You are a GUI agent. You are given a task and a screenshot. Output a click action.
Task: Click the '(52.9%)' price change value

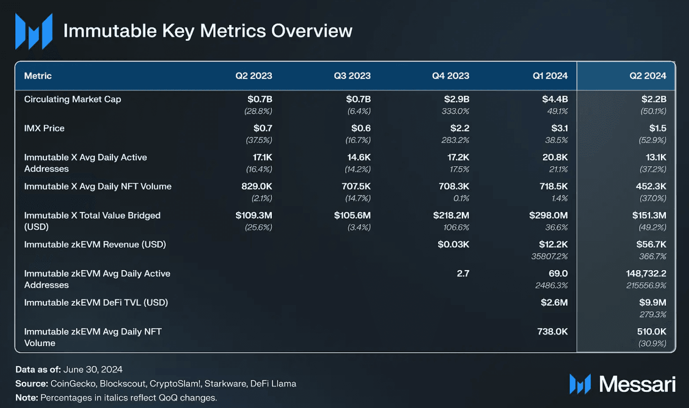(652, 140)
